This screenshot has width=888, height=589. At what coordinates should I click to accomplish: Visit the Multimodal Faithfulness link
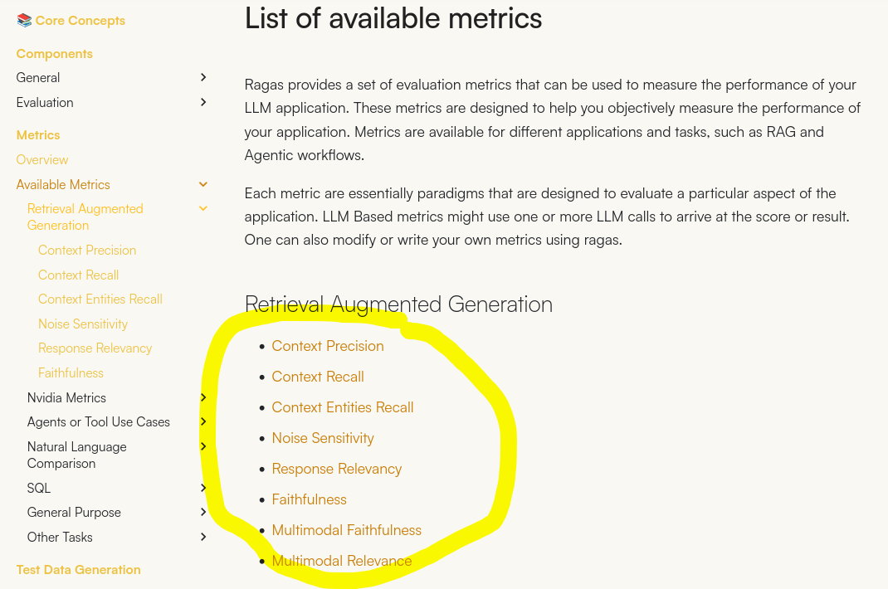[x=347, y=530]
